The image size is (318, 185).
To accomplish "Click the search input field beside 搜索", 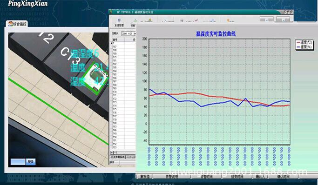I will [x=18, y=162].
